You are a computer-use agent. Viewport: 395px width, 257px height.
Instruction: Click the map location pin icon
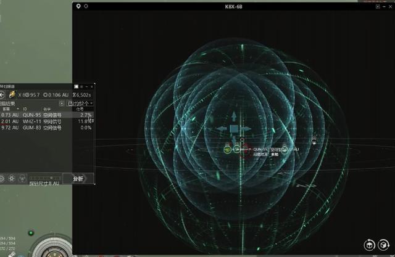[78, 6]
